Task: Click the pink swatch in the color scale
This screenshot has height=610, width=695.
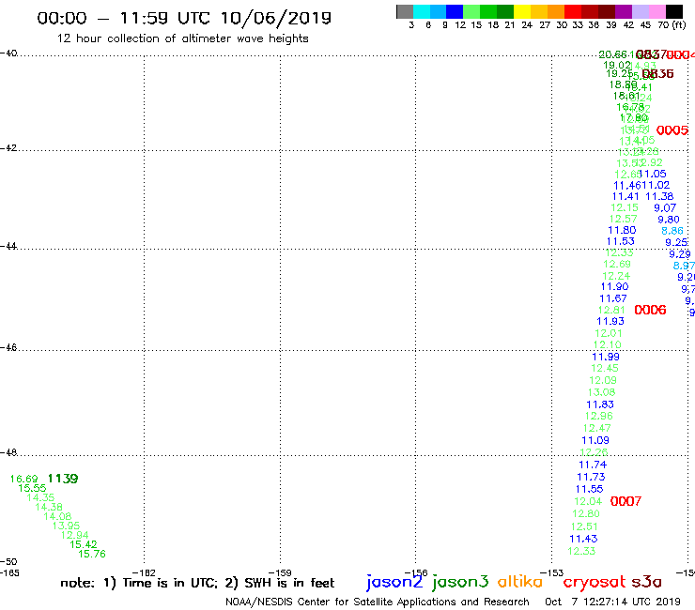Action: click(657, 11)
